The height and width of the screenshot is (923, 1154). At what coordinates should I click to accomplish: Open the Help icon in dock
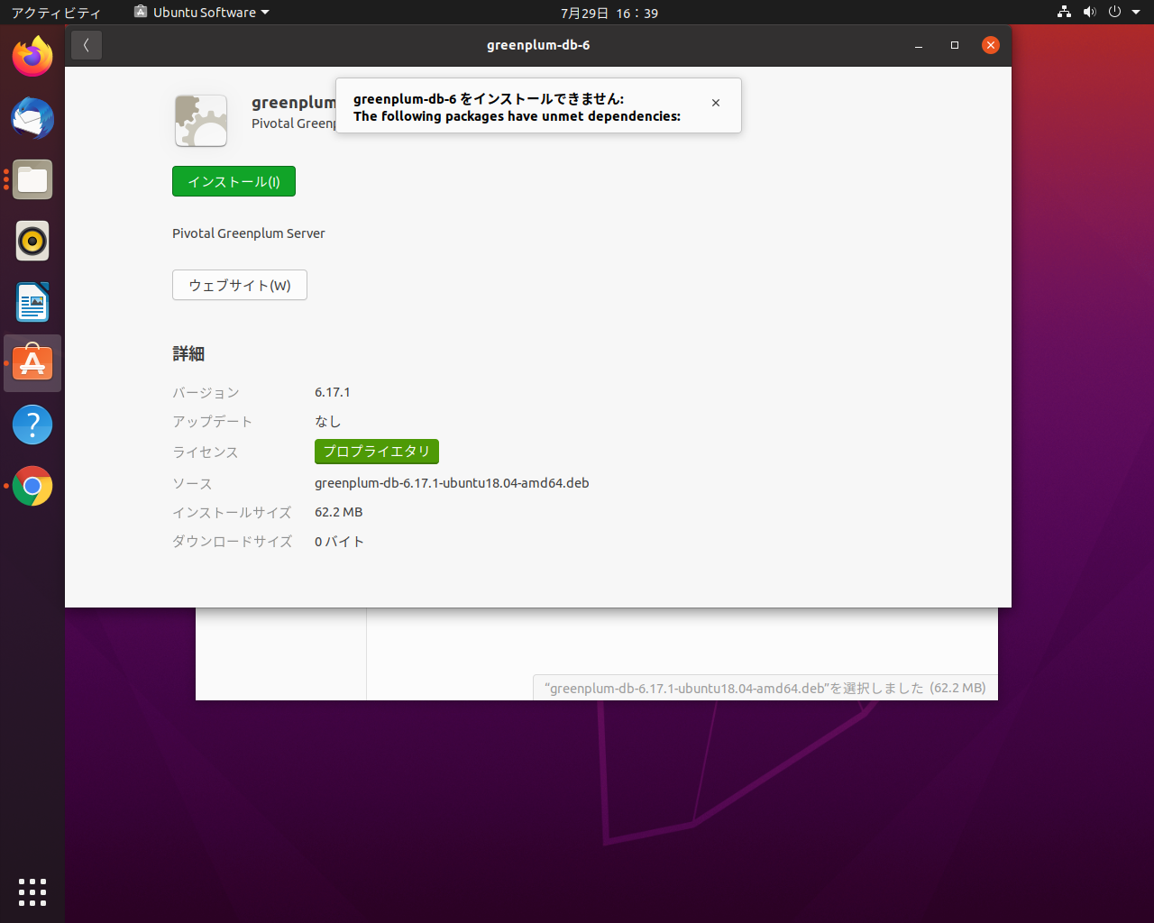point(32,425)
